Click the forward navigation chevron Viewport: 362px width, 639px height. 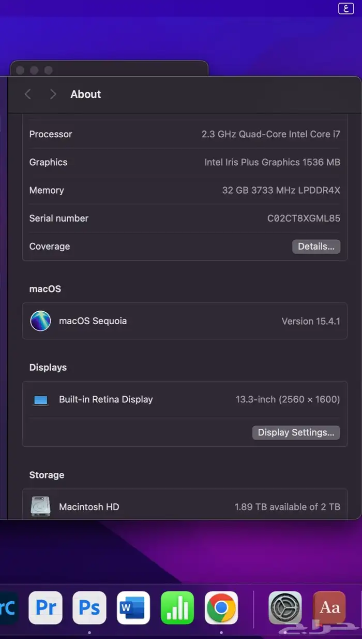pyautogui.click(x=52, y=94)
